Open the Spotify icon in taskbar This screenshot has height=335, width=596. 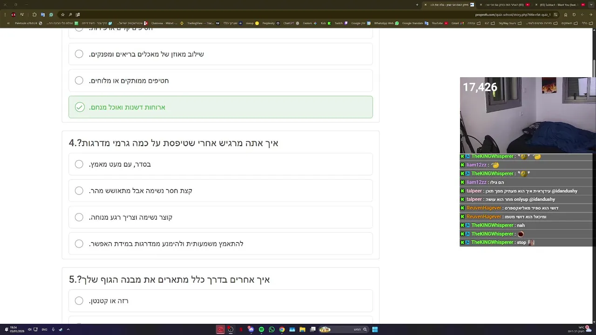[x=261, y=329]
